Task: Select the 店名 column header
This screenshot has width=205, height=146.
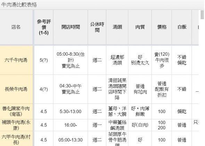Action: [16, 27]
